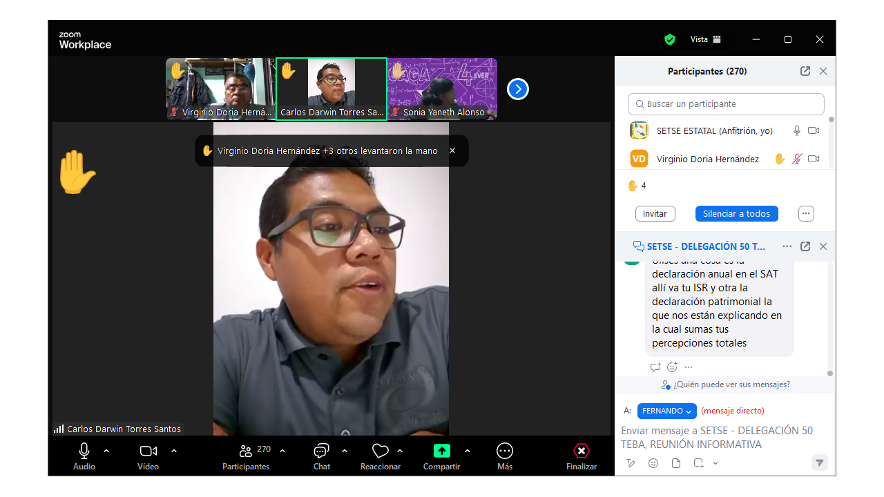Click the green Compartir share screen icon
The image size is (884, 497).
tap(441, 451)
